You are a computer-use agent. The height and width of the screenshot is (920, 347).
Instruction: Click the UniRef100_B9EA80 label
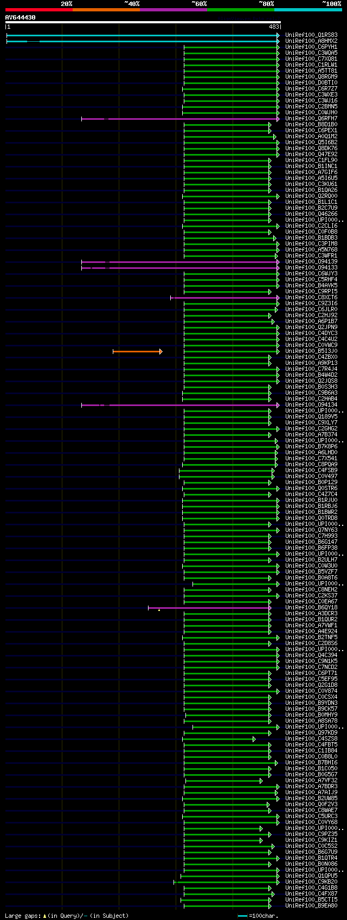coord(311,906)
